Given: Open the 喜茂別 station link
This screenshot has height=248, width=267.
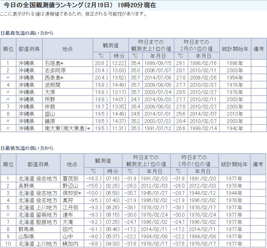Looking at the screenshot, I should [70, 179].
